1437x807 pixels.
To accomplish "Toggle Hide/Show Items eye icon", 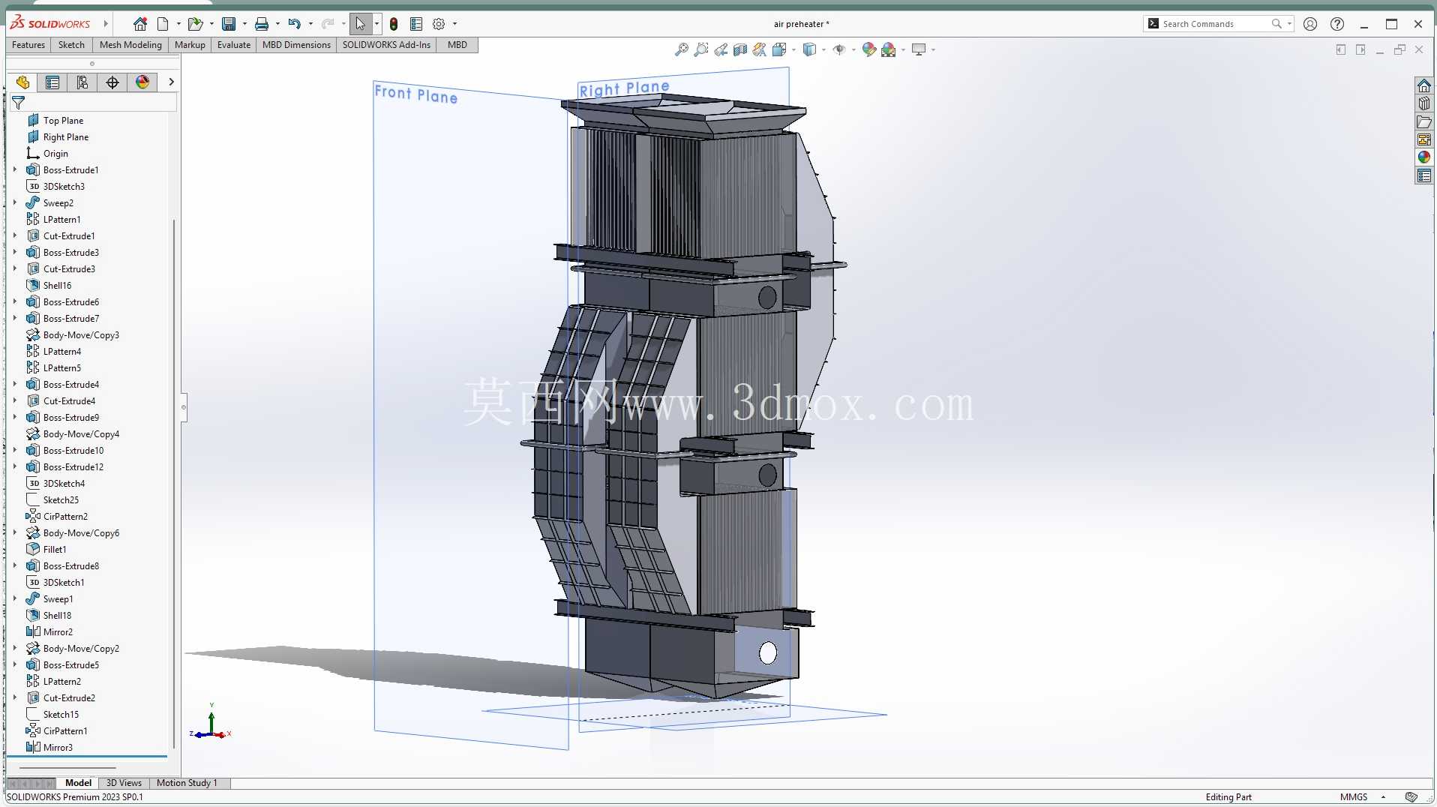I will [839, 49].
